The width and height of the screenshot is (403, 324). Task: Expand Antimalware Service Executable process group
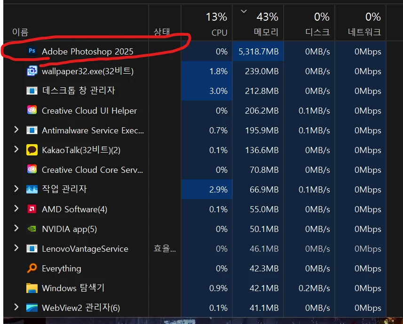tap(16, 130)
